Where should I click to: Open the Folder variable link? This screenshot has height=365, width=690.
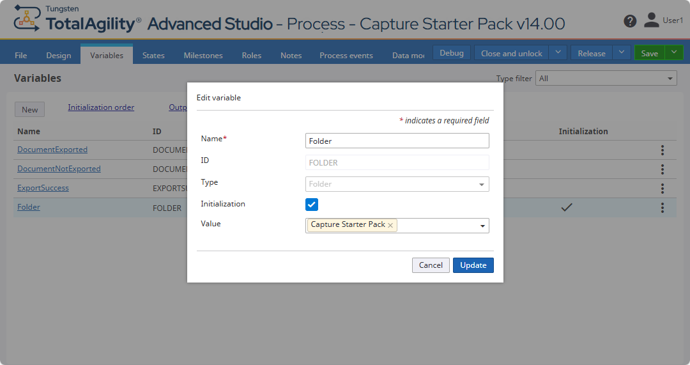29,207
